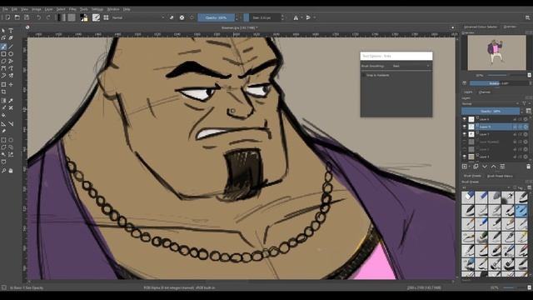
Task: Hide Layer 7 with its eye icon
Action: click(x=465, y=134)
